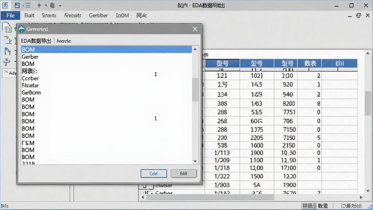
Task: Close the Gyerertect dialog
Action: click(195, 29)
